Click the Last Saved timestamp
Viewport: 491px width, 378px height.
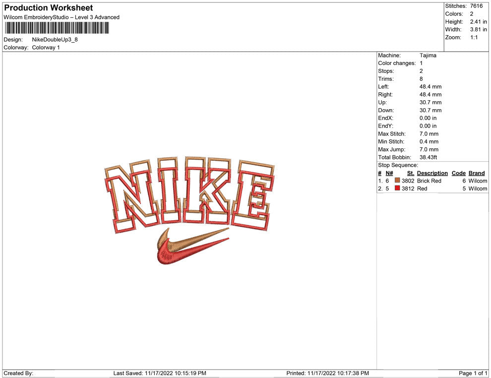[x=160, y=373]
